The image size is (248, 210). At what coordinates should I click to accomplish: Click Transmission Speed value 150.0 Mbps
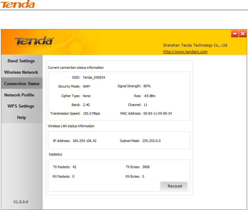click(92, 113)
